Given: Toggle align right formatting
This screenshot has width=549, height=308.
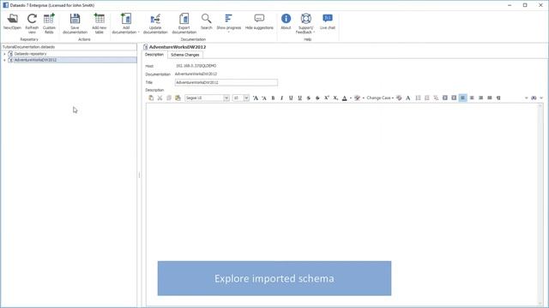Looking at the screenshot, I should 480,98.
